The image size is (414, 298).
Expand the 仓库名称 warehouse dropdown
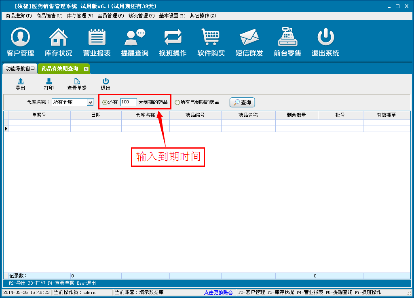(x=90, y=103)
